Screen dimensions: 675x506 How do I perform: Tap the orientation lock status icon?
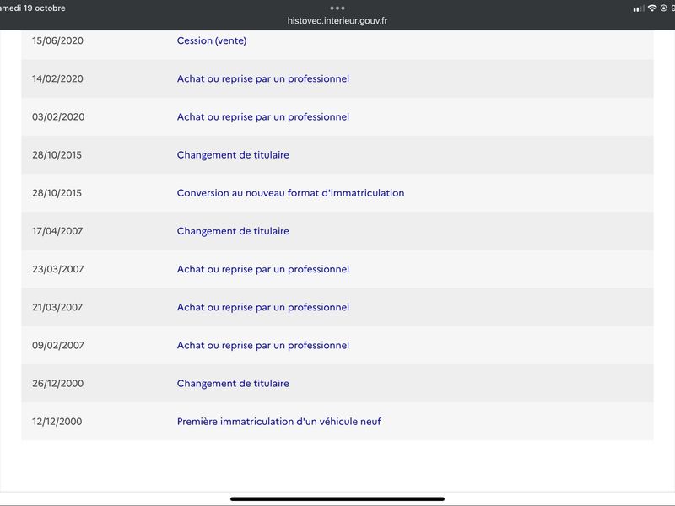[x=664, y=8]
